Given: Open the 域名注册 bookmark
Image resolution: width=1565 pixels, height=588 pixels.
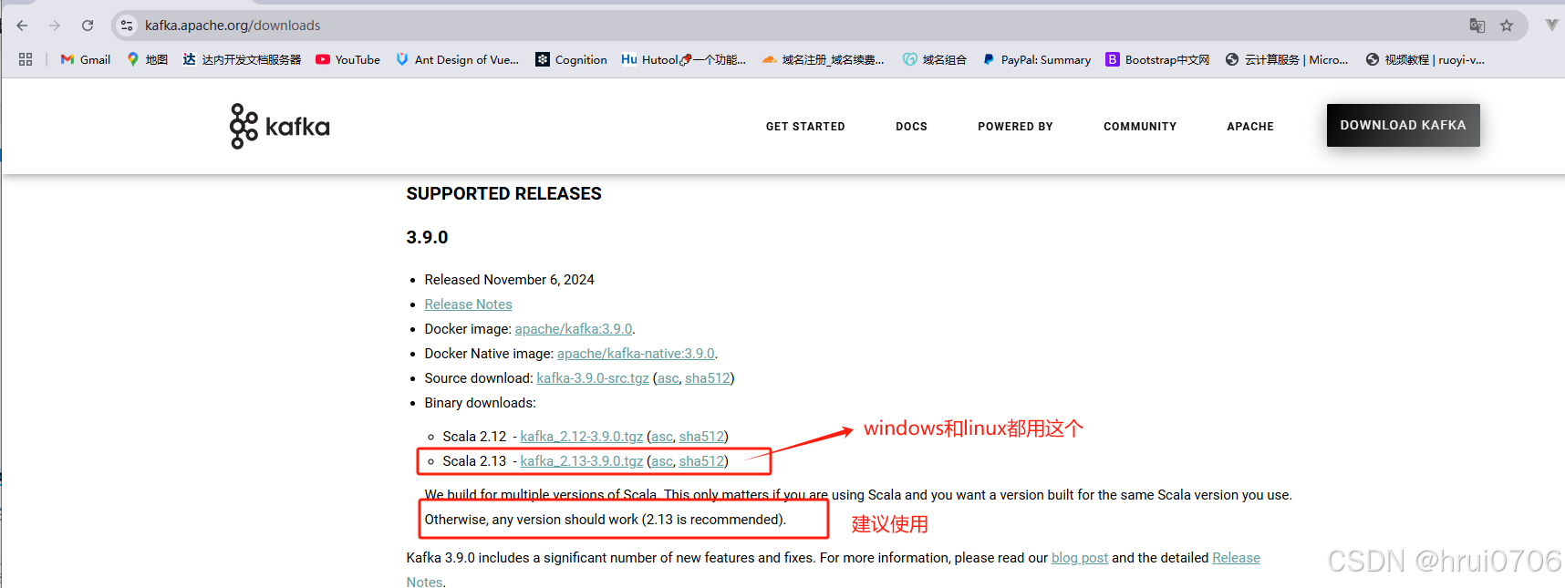Looking at the screenshot, I should [x=823, y=59].
